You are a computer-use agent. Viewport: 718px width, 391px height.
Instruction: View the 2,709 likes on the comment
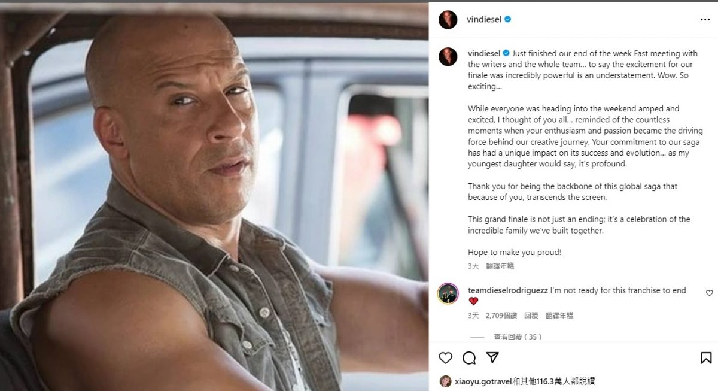[x=501, y=316]
